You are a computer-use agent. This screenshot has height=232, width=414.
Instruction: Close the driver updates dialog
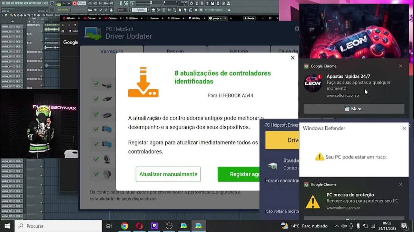(292, 58)
